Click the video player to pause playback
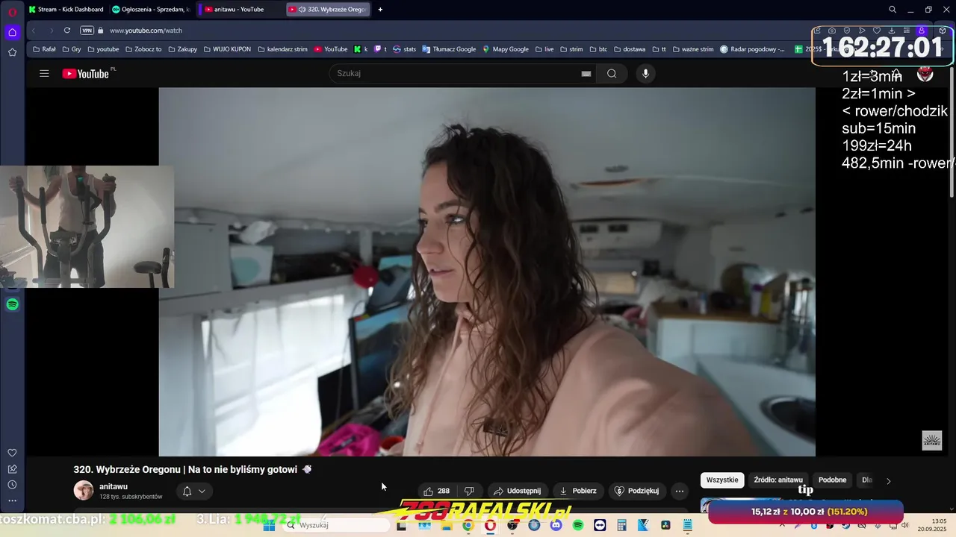The image size is (956, 537). (x=487, y=271)
